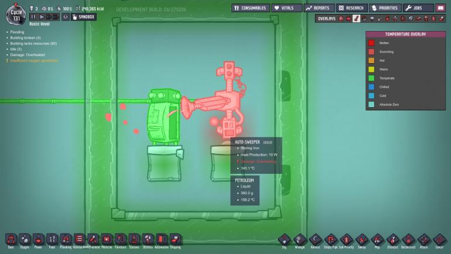Screen dimensions: 451x254
Task: Open the Plumbing build category
Action: [66, 239]
